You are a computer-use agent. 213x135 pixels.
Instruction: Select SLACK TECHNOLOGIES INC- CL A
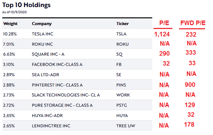point(66,95)
